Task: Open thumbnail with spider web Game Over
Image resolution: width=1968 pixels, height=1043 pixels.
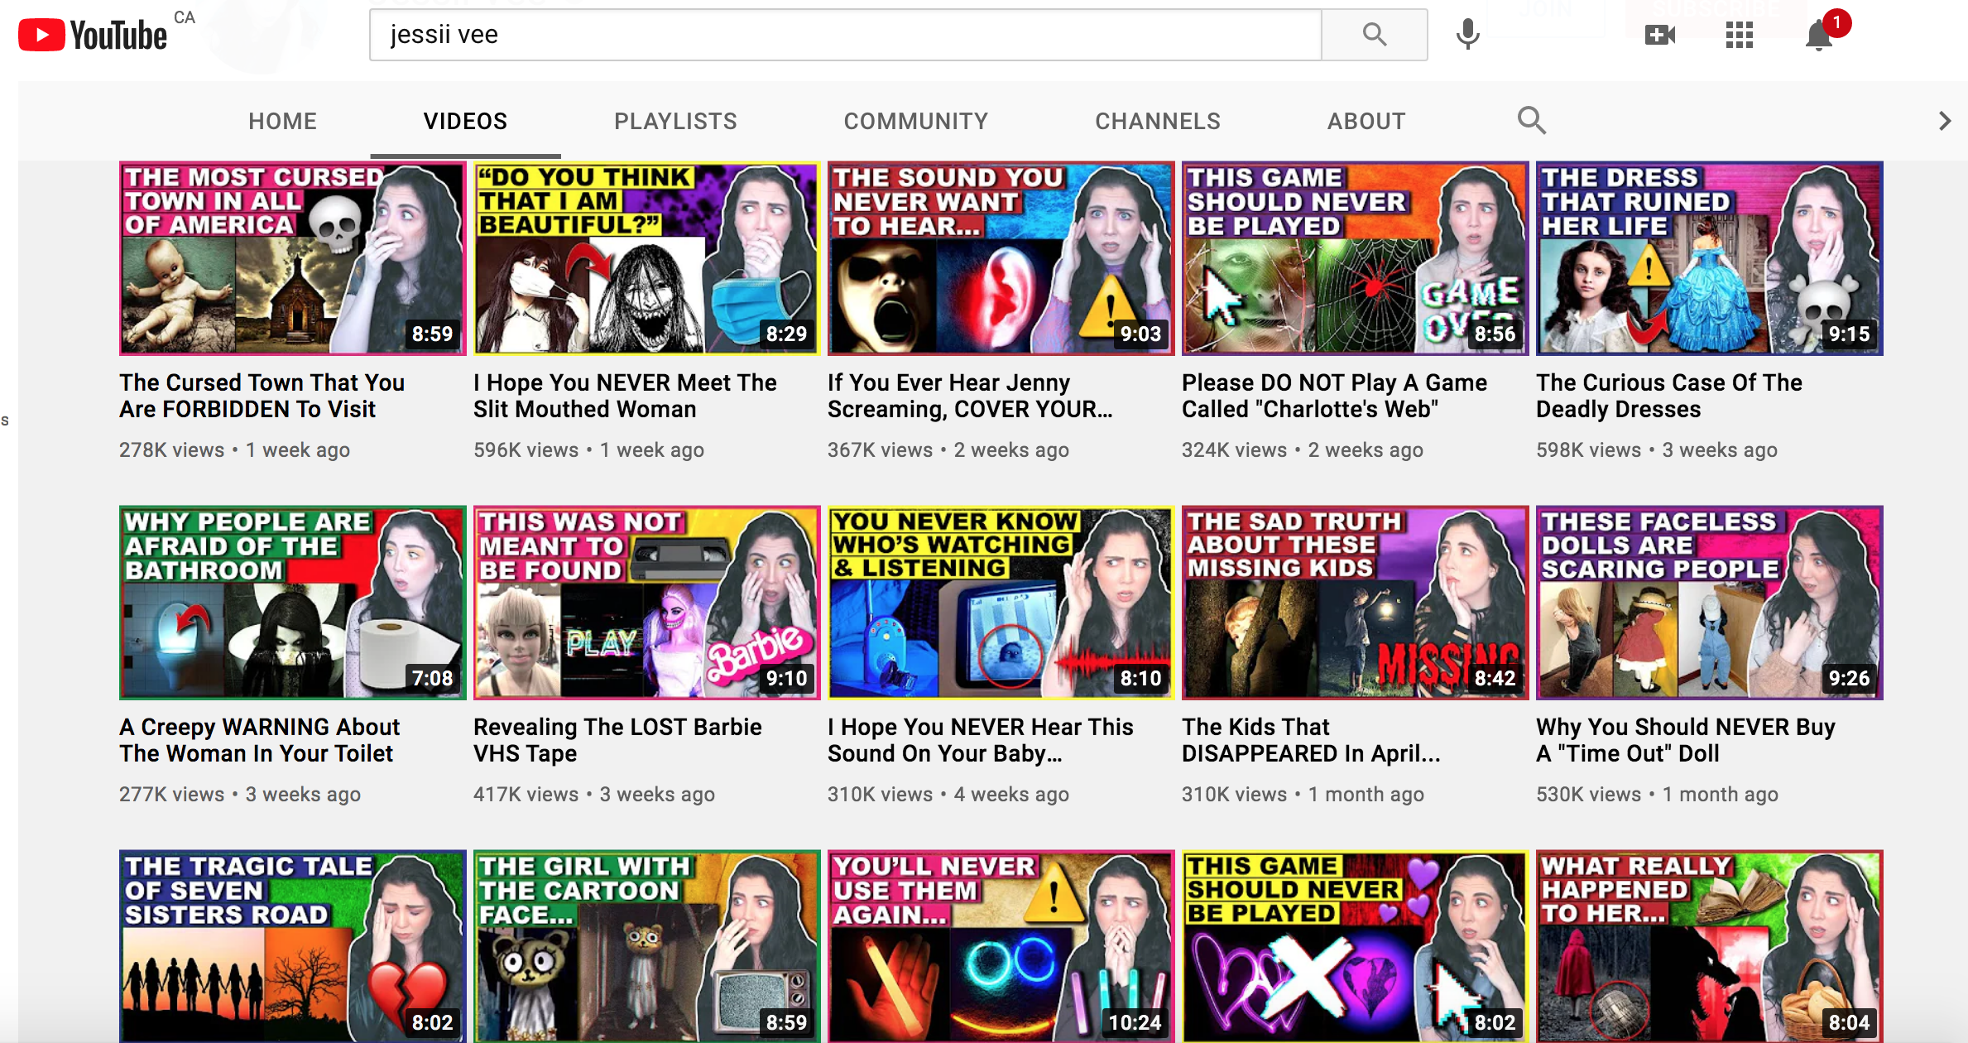Action: [x=1356, y=258]
